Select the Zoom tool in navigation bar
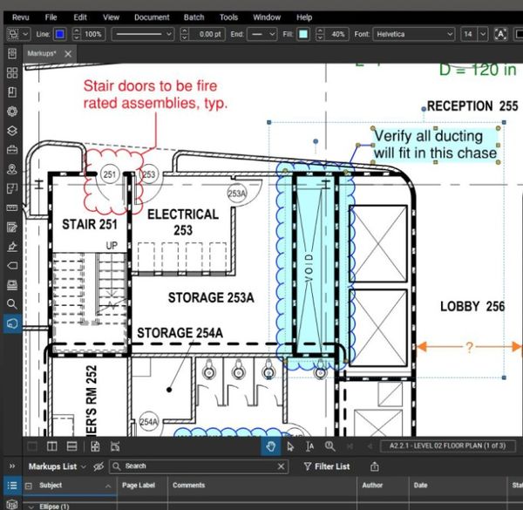 [x=329, y=446]
